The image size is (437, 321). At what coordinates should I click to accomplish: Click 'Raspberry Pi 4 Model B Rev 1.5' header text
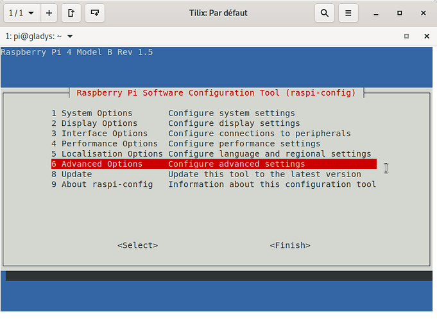[x=77, y=52]
